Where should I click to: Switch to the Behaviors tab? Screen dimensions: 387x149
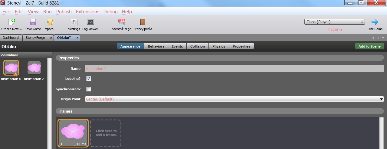tap(156, 46)
